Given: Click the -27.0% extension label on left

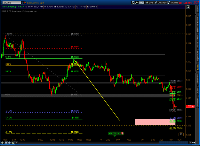Looking at the screenshot, I should pyautogui.click(x=9, y=111).
